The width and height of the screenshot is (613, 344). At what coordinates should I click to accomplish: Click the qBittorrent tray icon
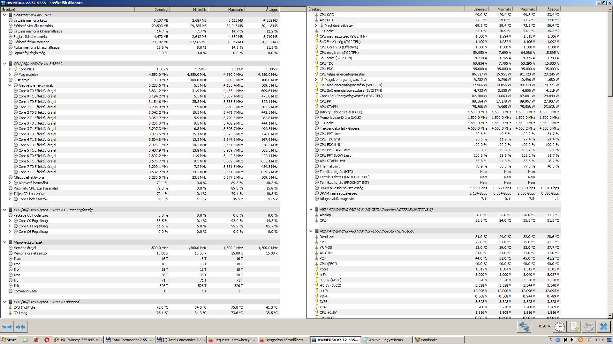click(558, 340)
